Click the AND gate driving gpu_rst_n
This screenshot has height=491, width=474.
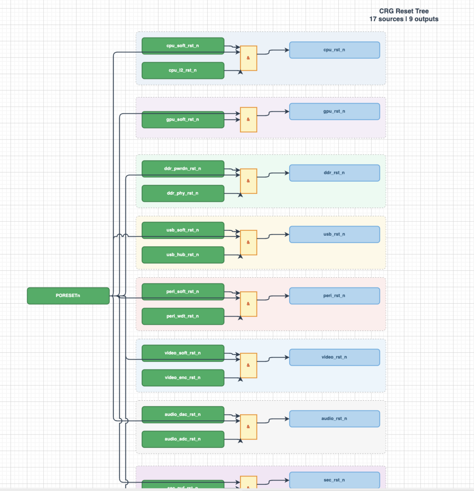pos(249,120)
